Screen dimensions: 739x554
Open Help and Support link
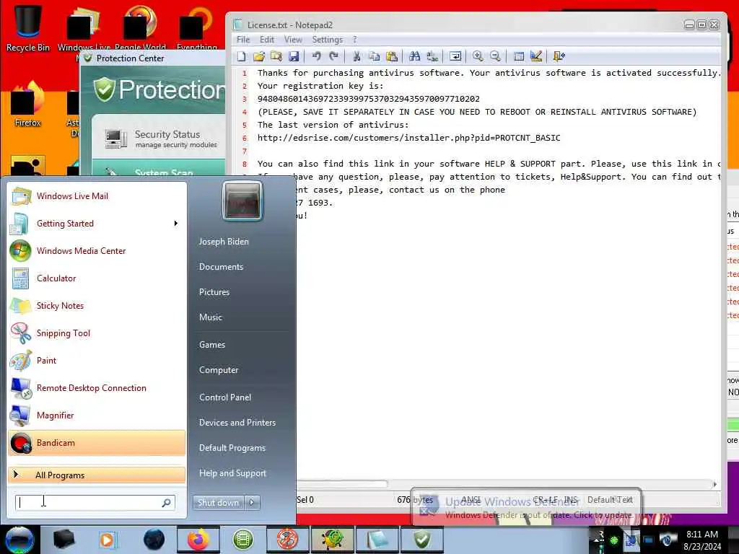pos(232,473)
